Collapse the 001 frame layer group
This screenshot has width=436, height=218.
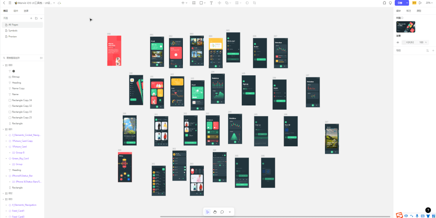click(x=3, y=129)
